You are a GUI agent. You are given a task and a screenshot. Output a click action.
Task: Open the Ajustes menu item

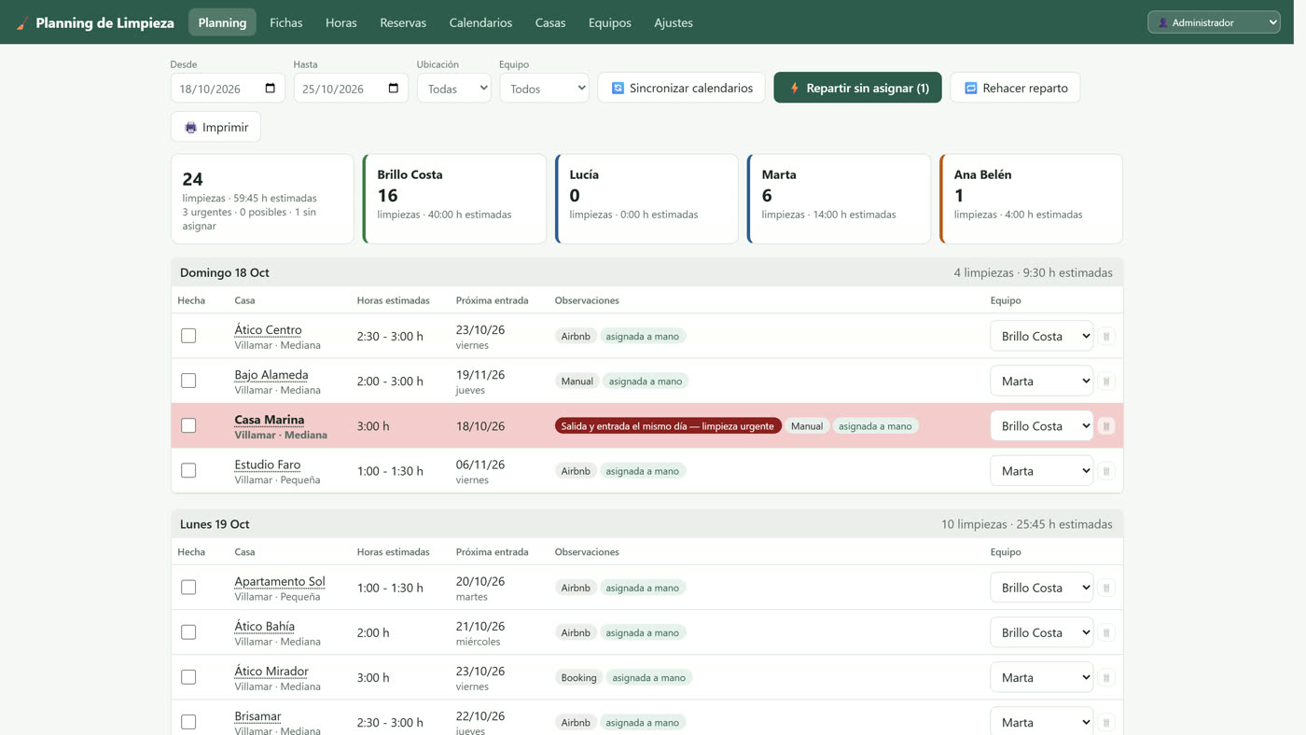674,22
